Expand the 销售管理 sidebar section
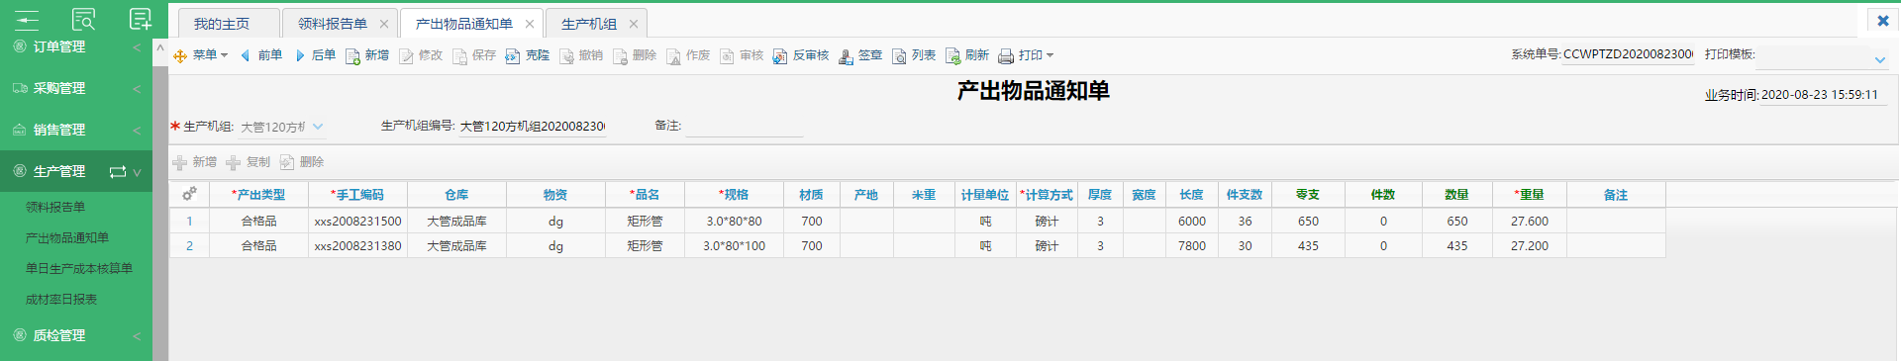Screen dimensions: 1901x361 (x=76, y=130)
